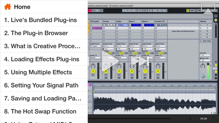Image resolution: width=219 pixels, height=123 pixels.
Task: Click the Master track pan knob
Action: tap(203, 66)
